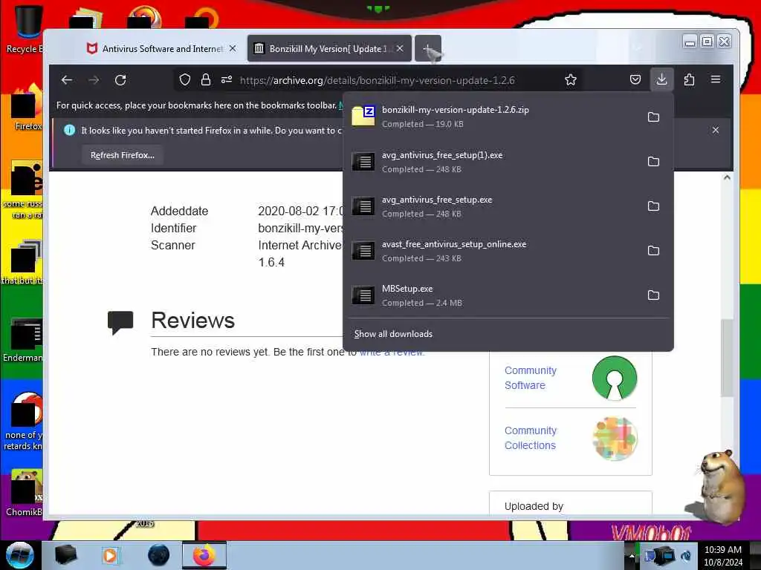
Task: Save page to Pocket icon
Action: point(635,79)
